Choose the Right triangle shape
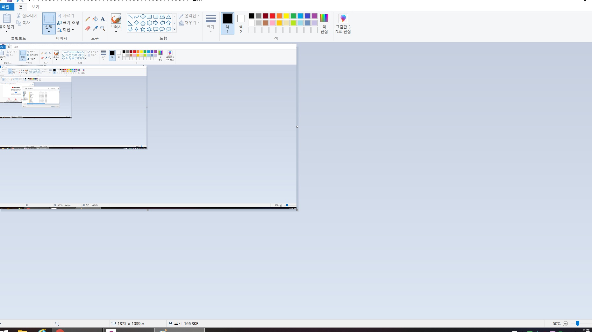592x332 pixels. (130, 23)
